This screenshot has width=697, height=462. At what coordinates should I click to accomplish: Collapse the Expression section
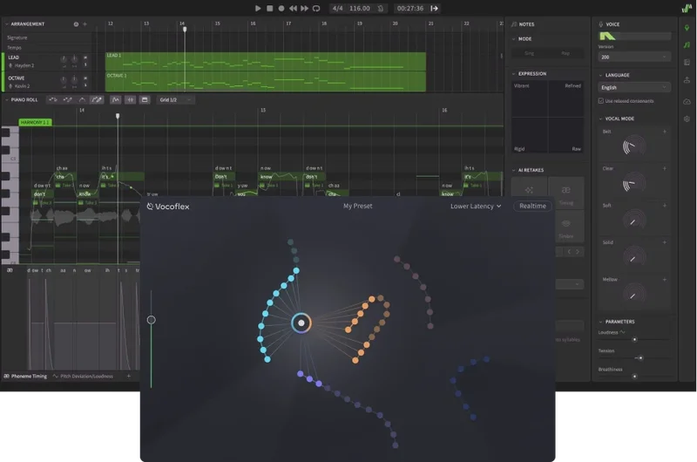coord(514,74)
